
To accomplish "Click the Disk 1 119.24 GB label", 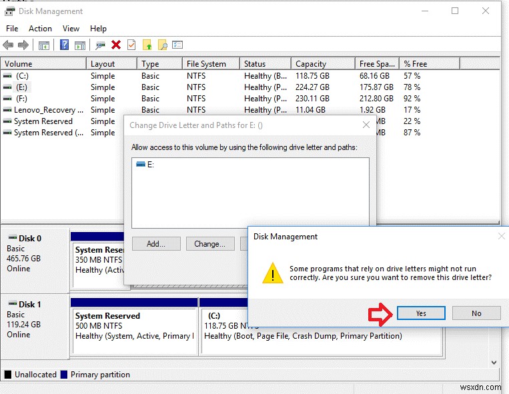I will (x=24, y=324).
